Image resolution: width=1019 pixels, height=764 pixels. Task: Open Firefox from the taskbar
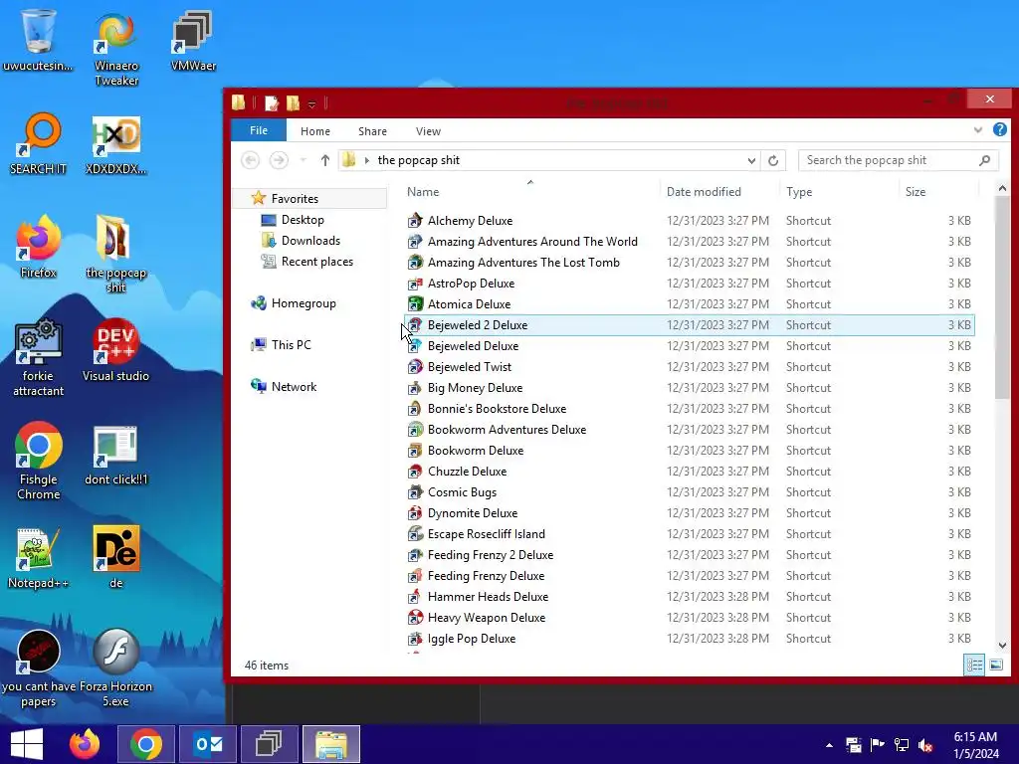85,744
